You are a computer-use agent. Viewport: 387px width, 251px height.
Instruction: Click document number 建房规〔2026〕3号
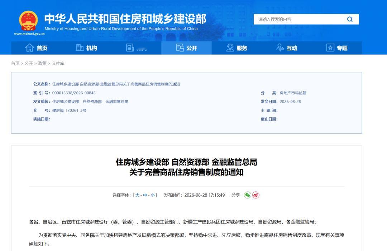pyautogui.click(x=69, y=110)
